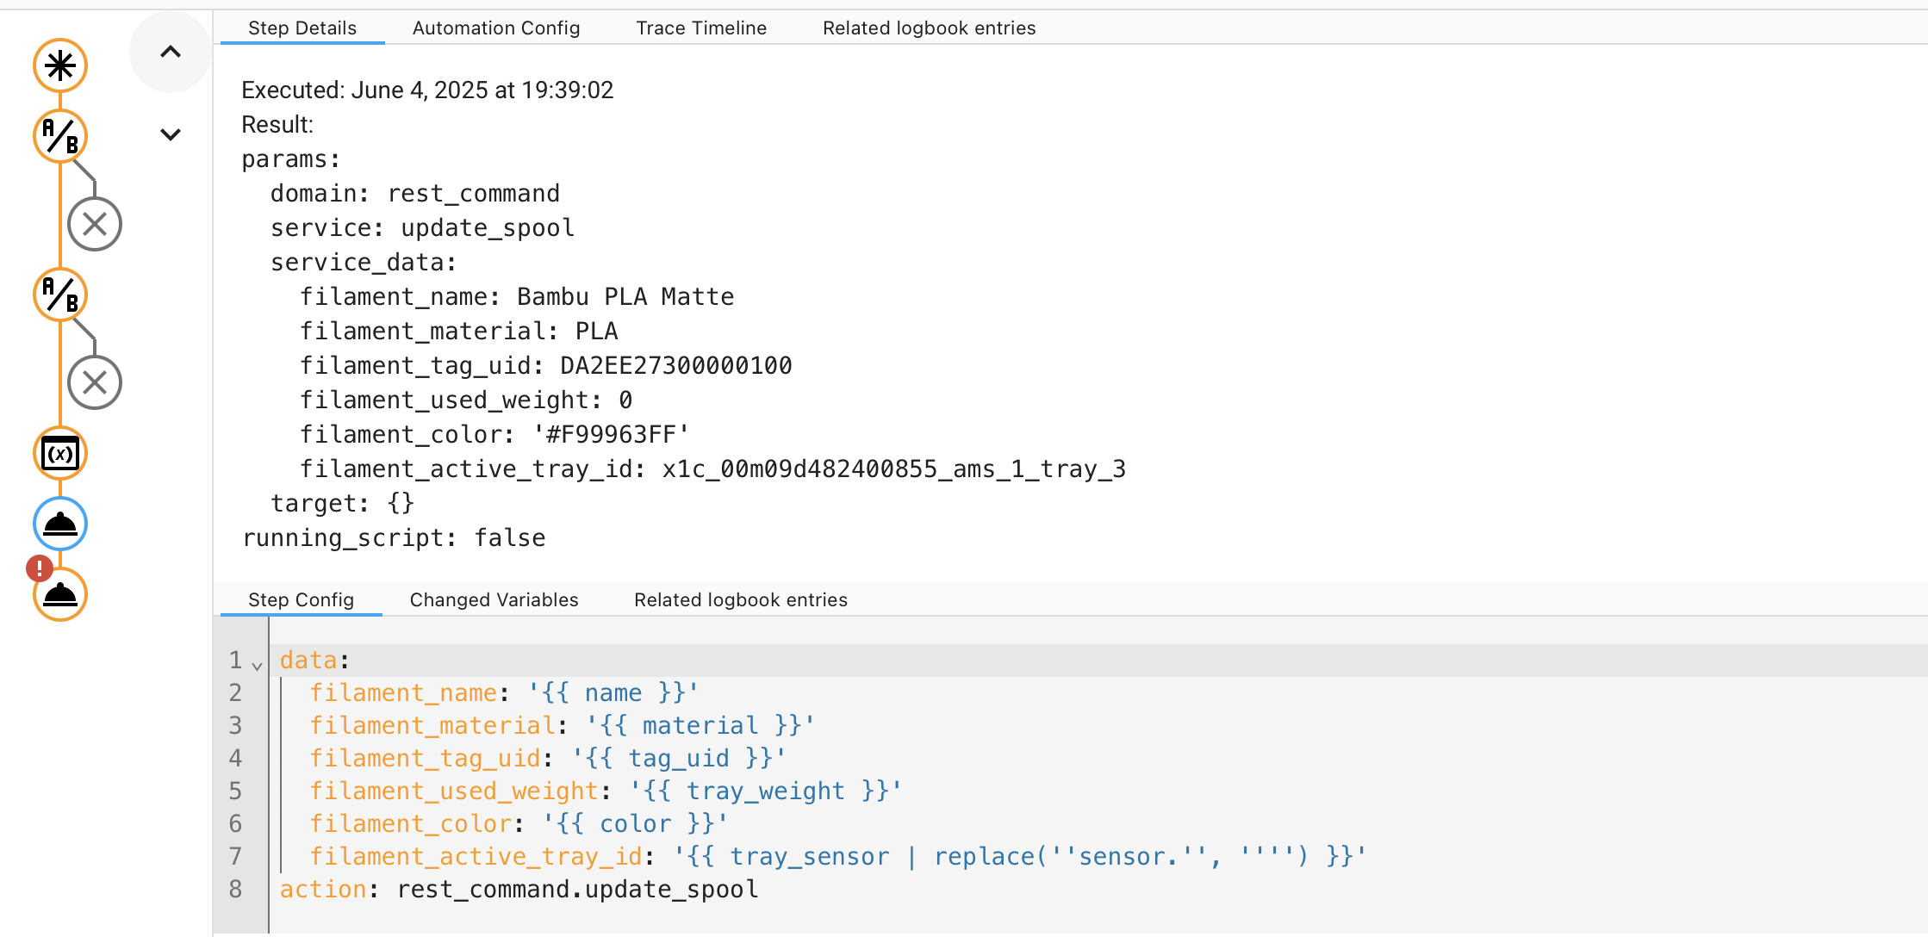Open the top Related logbook entries tab

coord(929,28)
